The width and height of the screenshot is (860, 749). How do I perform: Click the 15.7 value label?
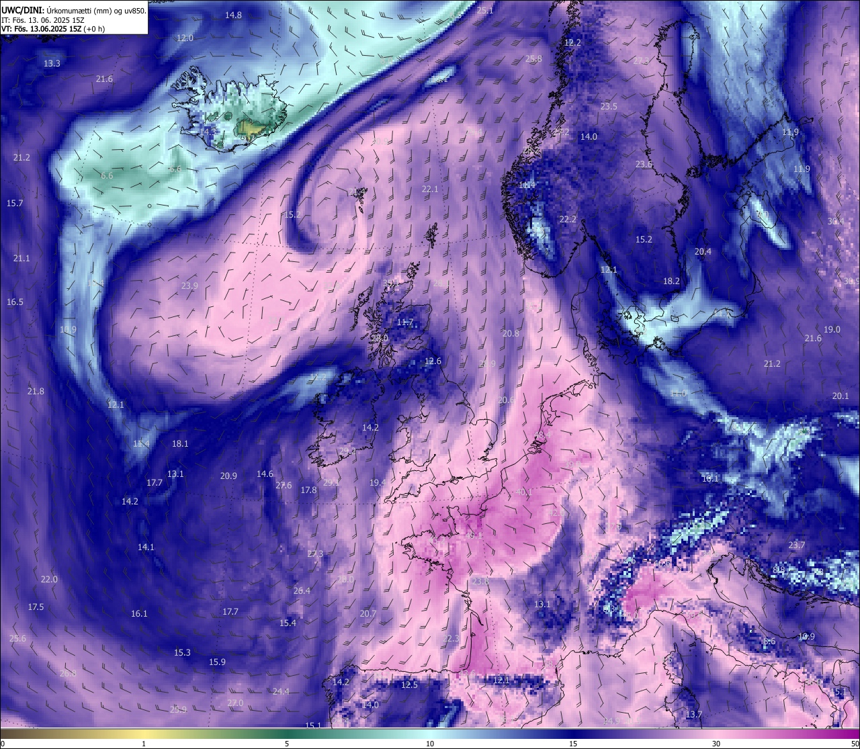pos(15,203)
